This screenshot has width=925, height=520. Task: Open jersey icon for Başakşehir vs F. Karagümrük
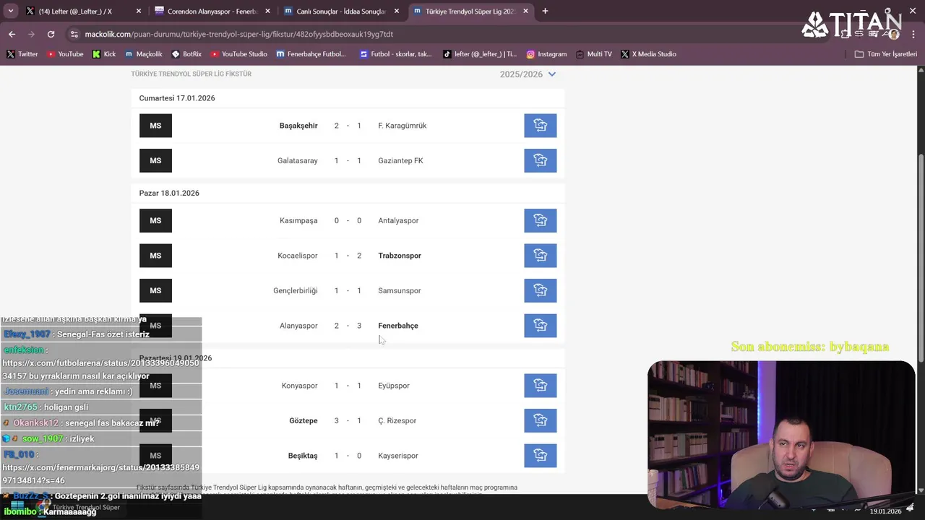point(540,126)
